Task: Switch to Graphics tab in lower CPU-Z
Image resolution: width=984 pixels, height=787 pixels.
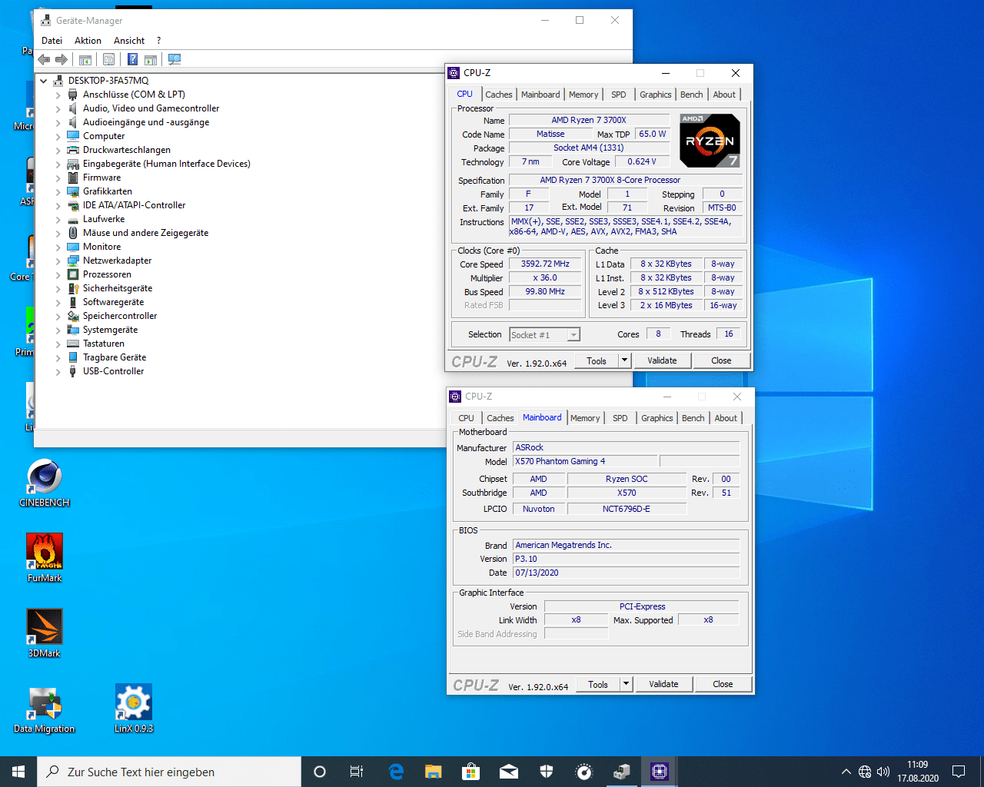Action: [657, 418]
